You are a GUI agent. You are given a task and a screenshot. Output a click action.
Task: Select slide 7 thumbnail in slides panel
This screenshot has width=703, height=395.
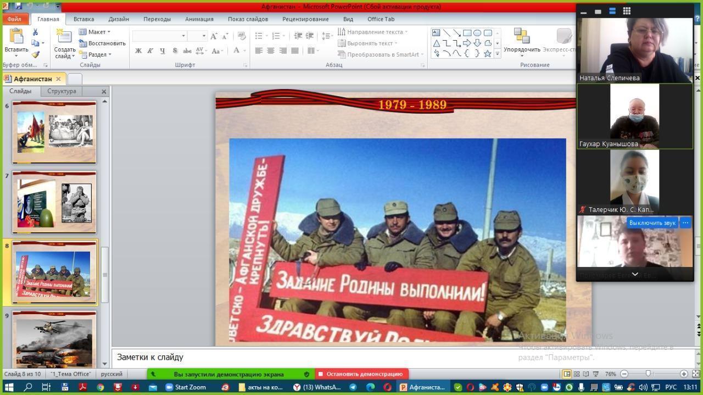[54, 202]
